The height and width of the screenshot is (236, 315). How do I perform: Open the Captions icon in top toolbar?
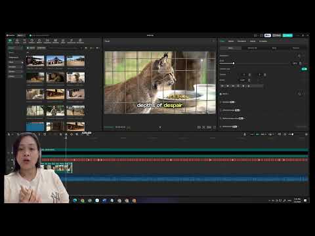point(56,41)
